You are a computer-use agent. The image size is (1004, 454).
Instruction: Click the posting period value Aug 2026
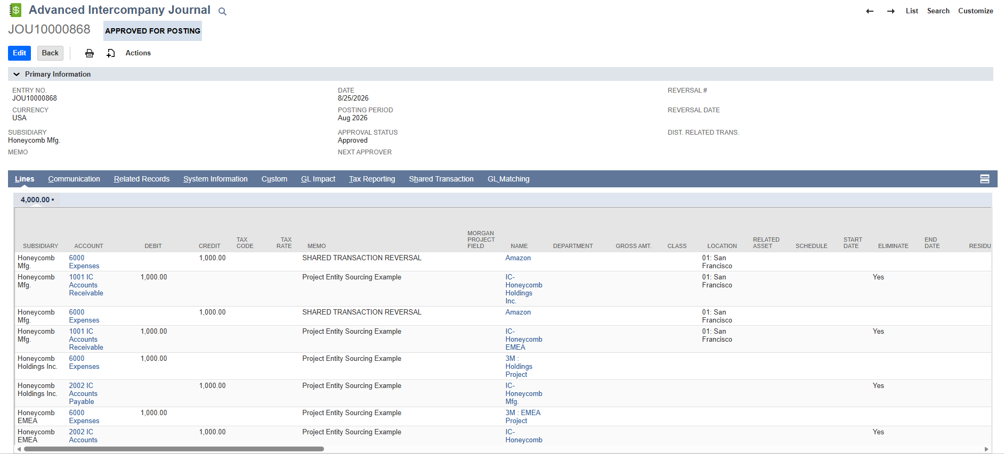[352, 118]
